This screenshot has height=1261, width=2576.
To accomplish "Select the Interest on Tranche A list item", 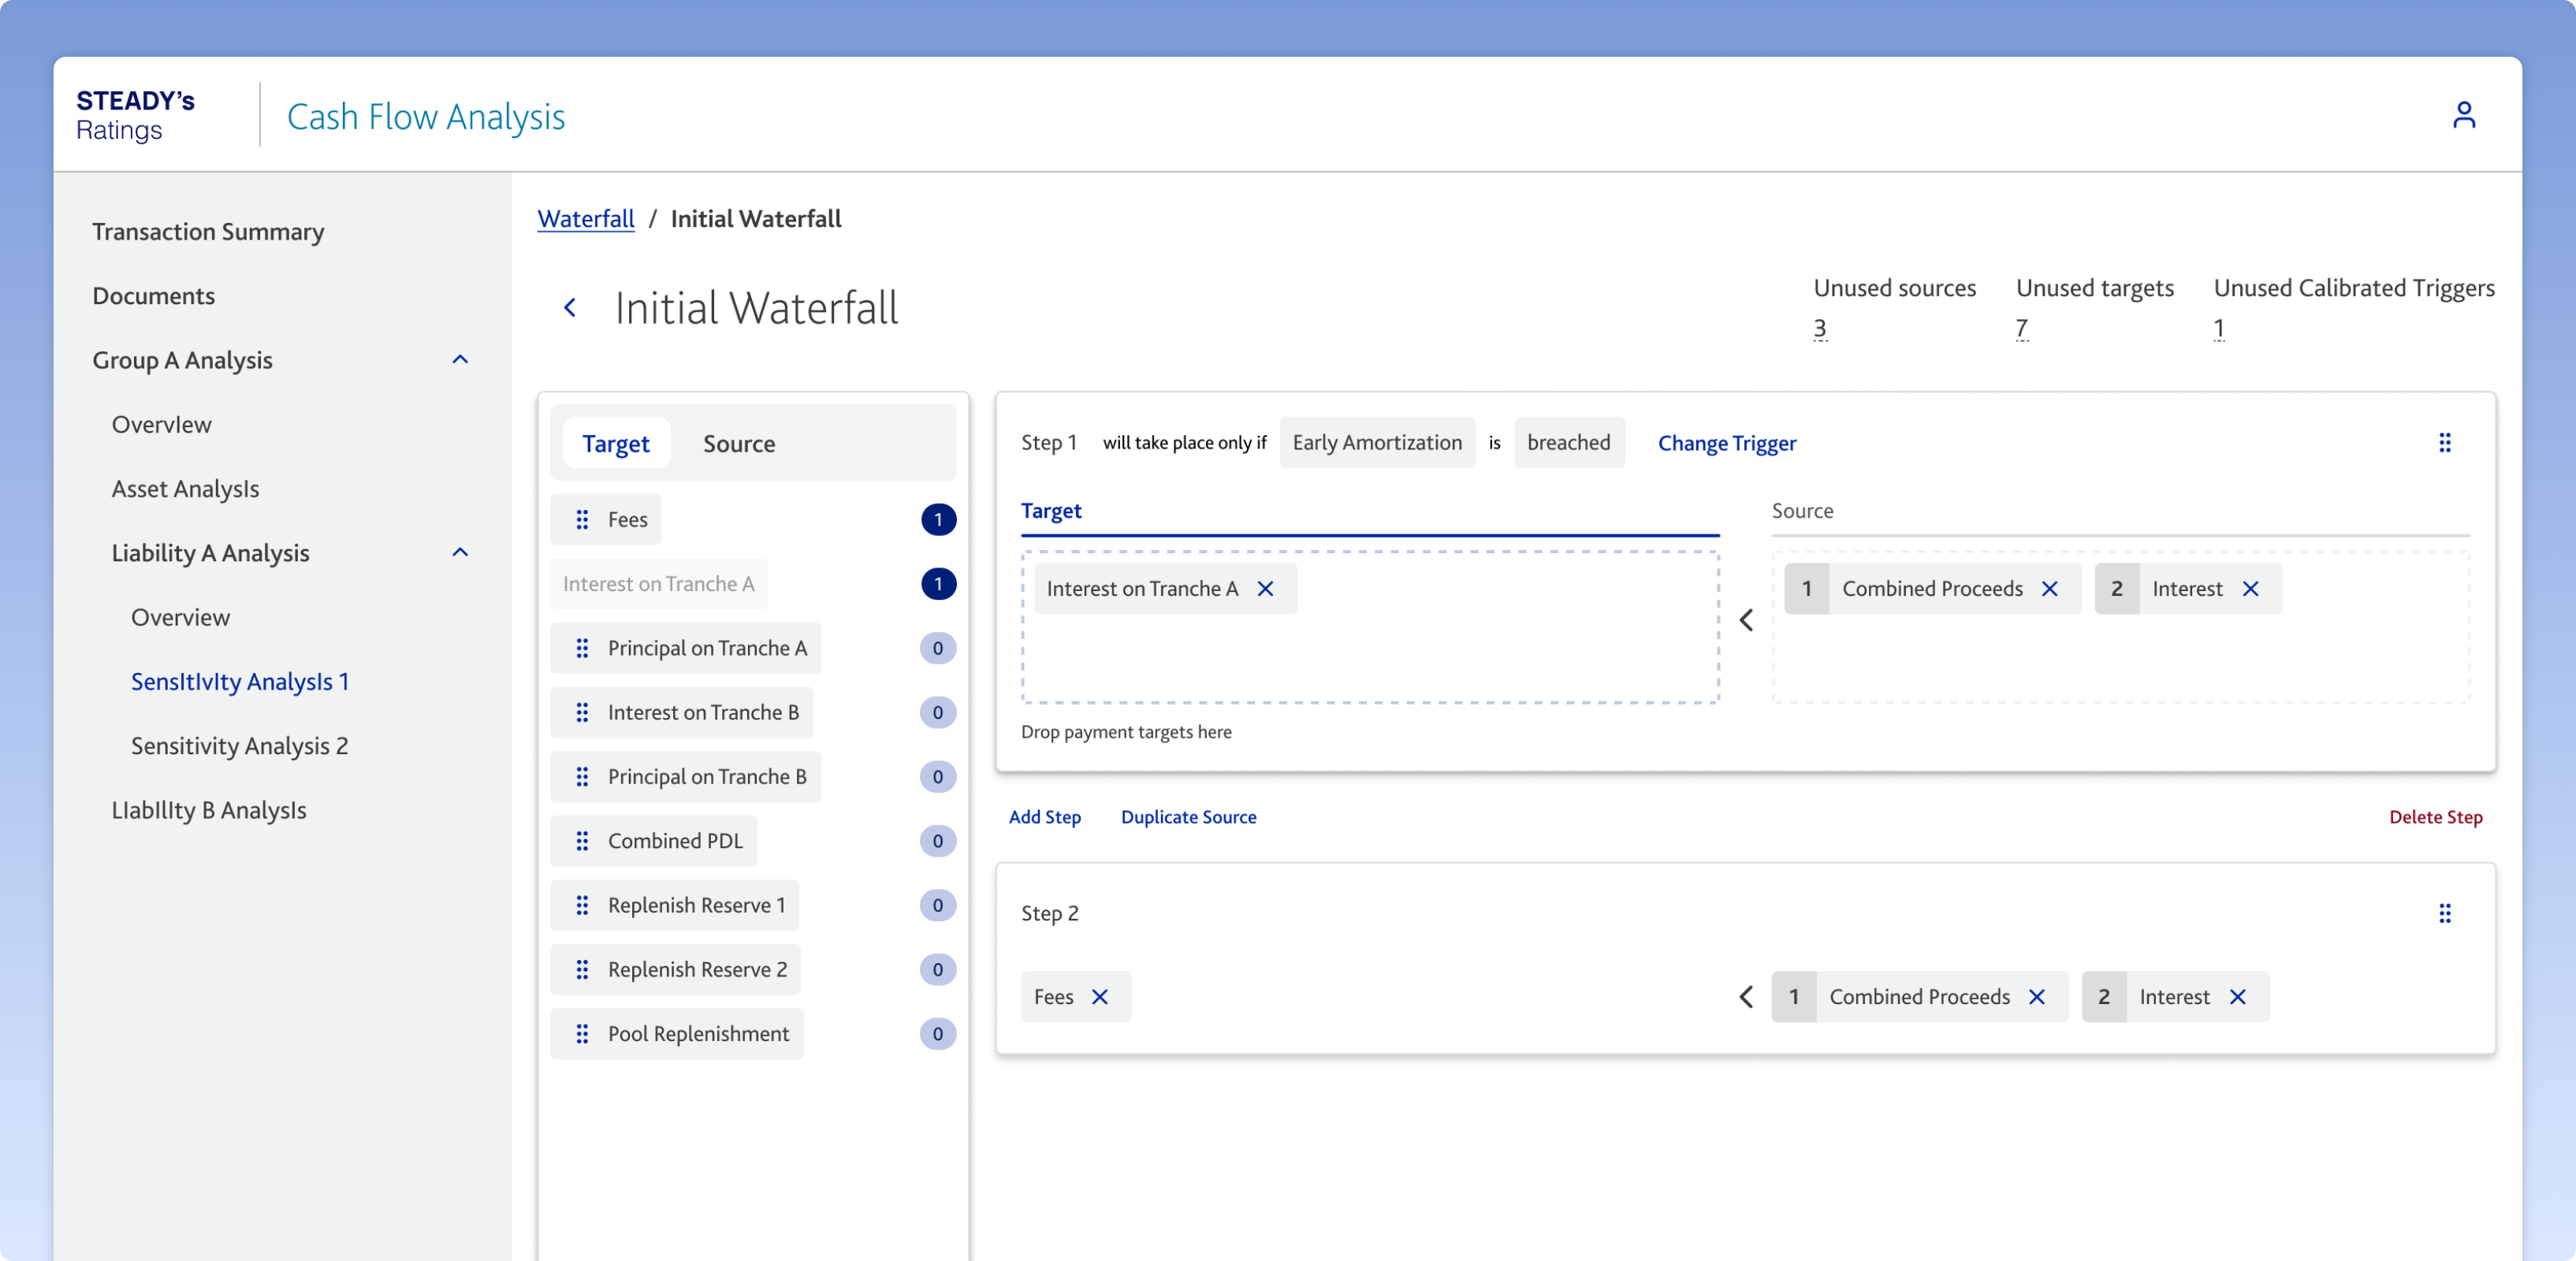I will pyautogui.click(x=658, y=584).
